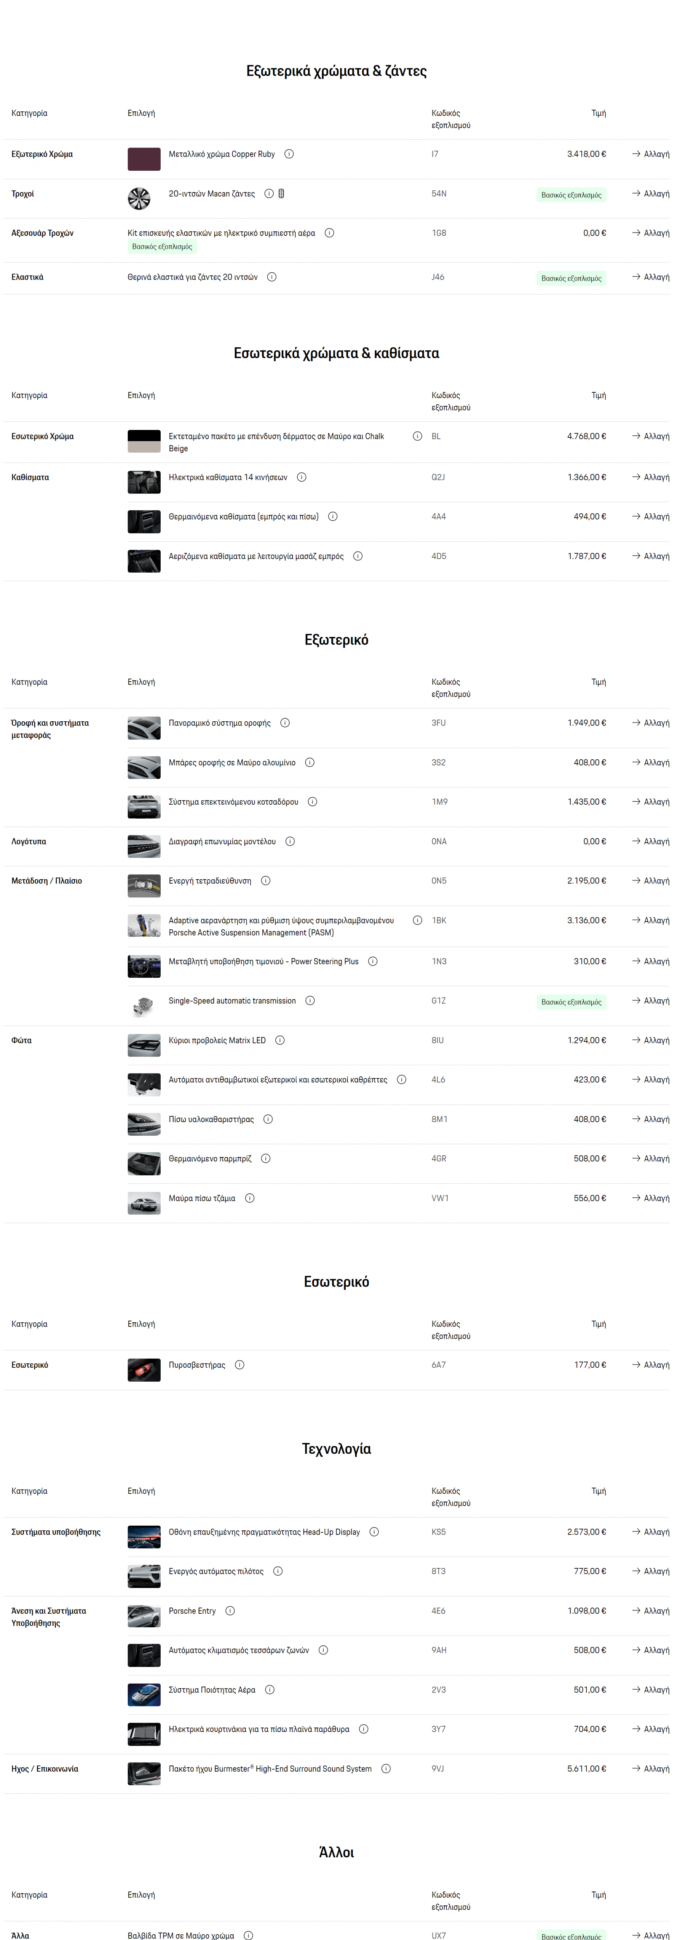Click price 3.418,00 € for Copper Ruby
Screen dimensions: 688x1940
[587, 154]
